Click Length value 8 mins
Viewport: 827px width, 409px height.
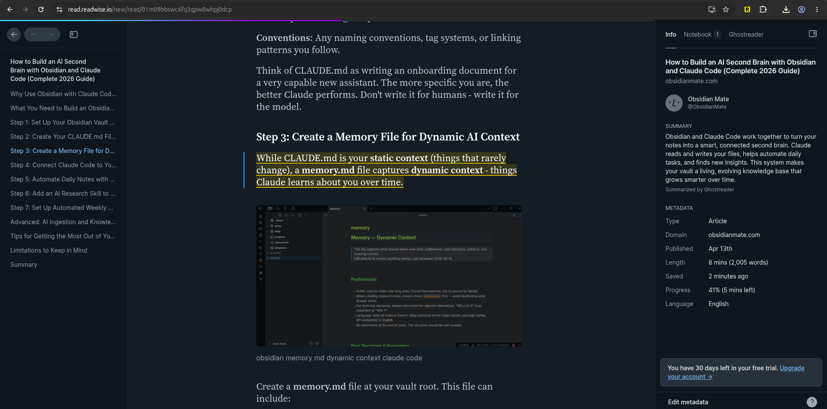click(738, 262)
